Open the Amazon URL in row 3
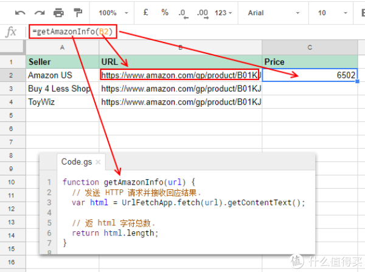The width and height of the screenshot is (365, 272). (x=181, y=89)
